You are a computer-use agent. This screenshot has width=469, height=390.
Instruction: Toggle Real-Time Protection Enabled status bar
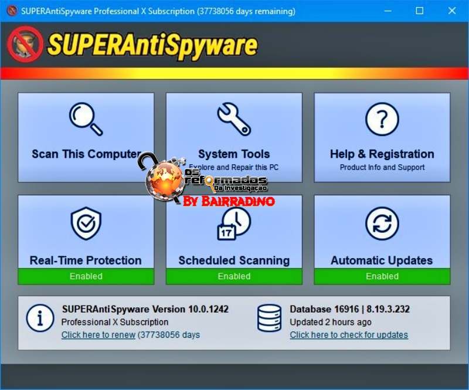pyautogui.click(x=86, y=276)
